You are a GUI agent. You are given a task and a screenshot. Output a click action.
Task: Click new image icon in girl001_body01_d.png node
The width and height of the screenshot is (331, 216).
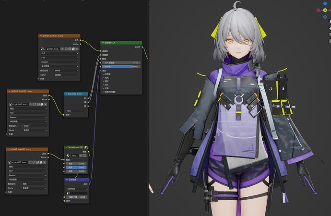70,49
